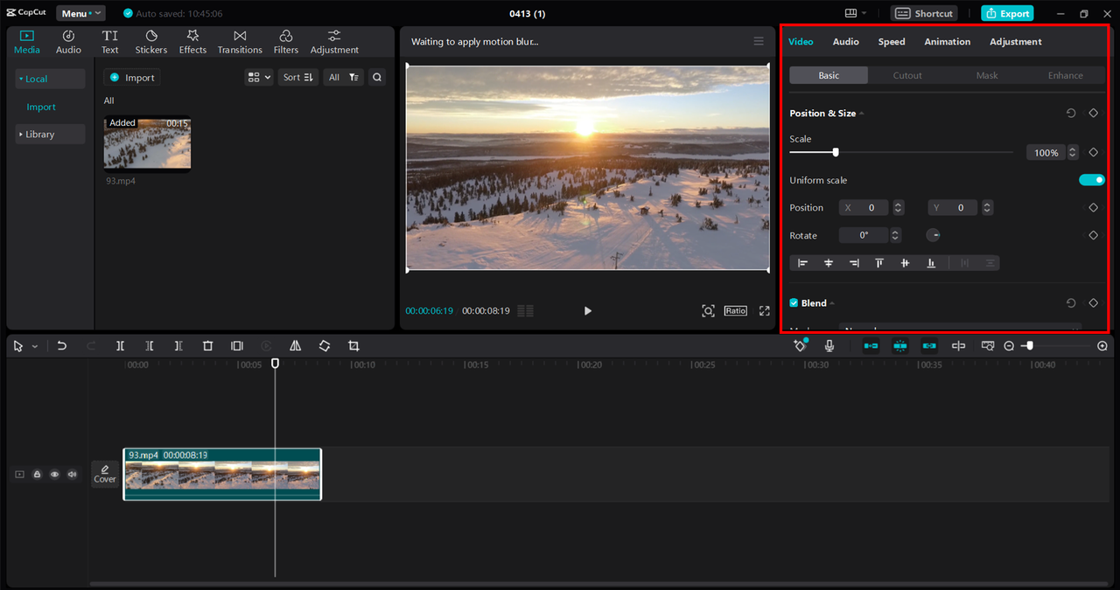Open preview fullscreen mode icon
1120x590 pixels.
point(764,311)
